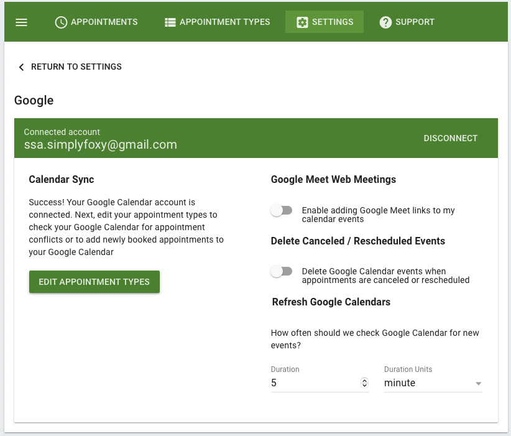This screenshot has height=436, width=511.
Task: Click the question mark Support icon
Action: pyautogui.click(x=385, y=22)
